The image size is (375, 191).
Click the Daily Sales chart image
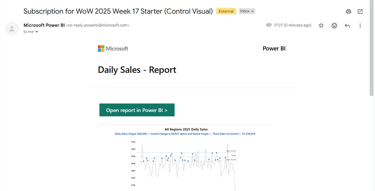185,158
